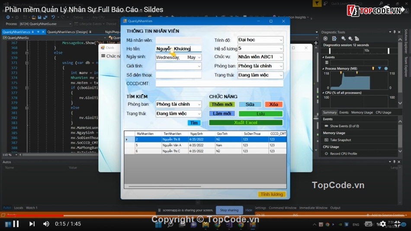Screen dimensions: 411x231
Task: Expand the Giới tính combo box
Action: [199, 66]
